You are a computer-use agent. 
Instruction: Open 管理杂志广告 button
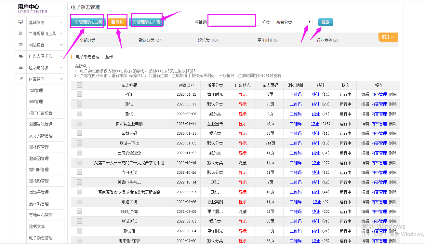146,22
